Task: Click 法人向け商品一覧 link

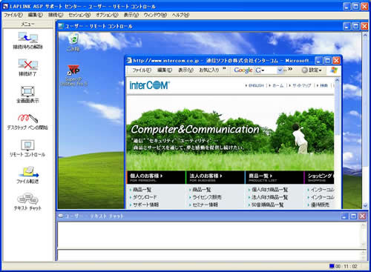Action: click(x=270, y=197)
